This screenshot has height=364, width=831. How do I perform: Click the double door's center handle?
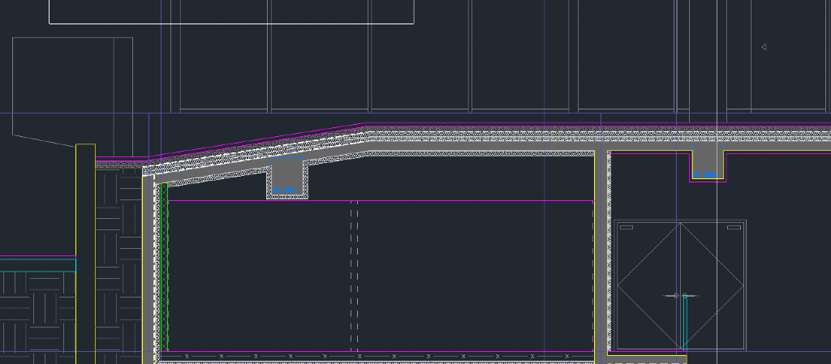(680, 296)
